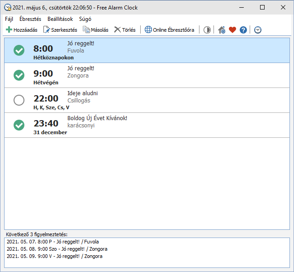Click the Következő 3 figyelmeztetés label
This screenshot has height=272, width=294.
tap(37, 234)
